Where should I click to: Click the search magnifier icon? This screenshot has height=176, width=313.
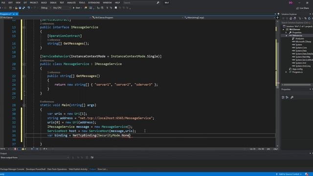(x=158, y=2)
